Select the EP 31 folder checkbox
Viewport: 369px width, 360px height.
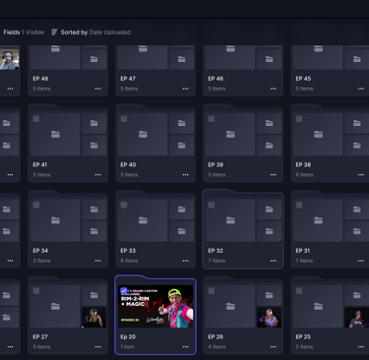[299, 205]
